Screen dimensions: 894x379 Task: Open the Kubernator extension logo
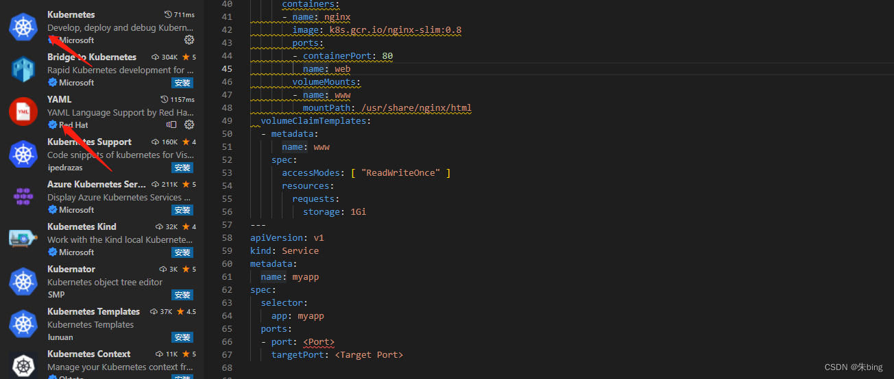[x=23, y=280]
